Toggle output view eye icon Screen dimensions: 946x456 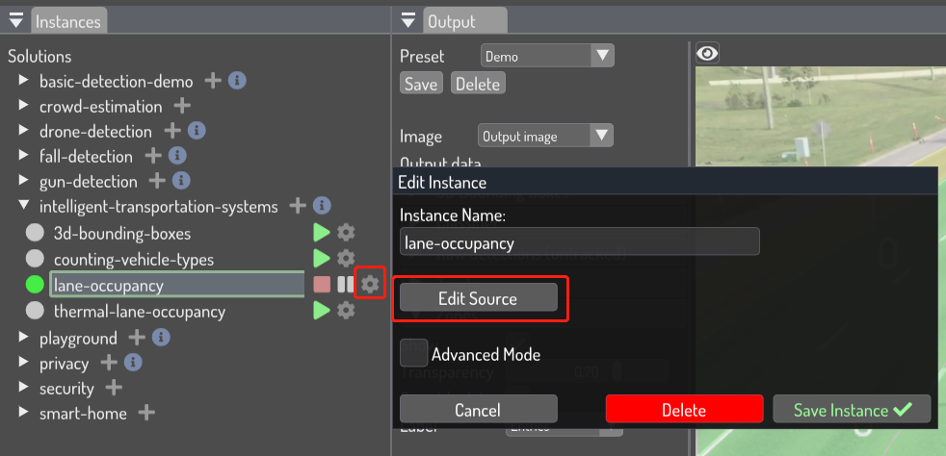(x=707, y=54)
